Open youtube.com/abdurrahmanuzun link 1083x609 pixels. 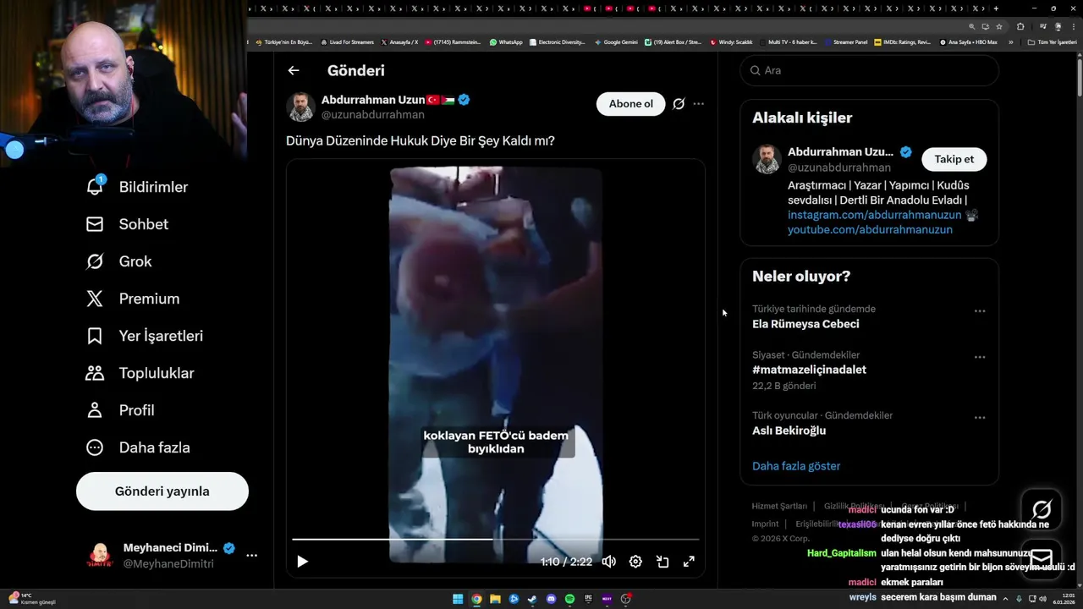pyautogui.click(x=870, y=230)
